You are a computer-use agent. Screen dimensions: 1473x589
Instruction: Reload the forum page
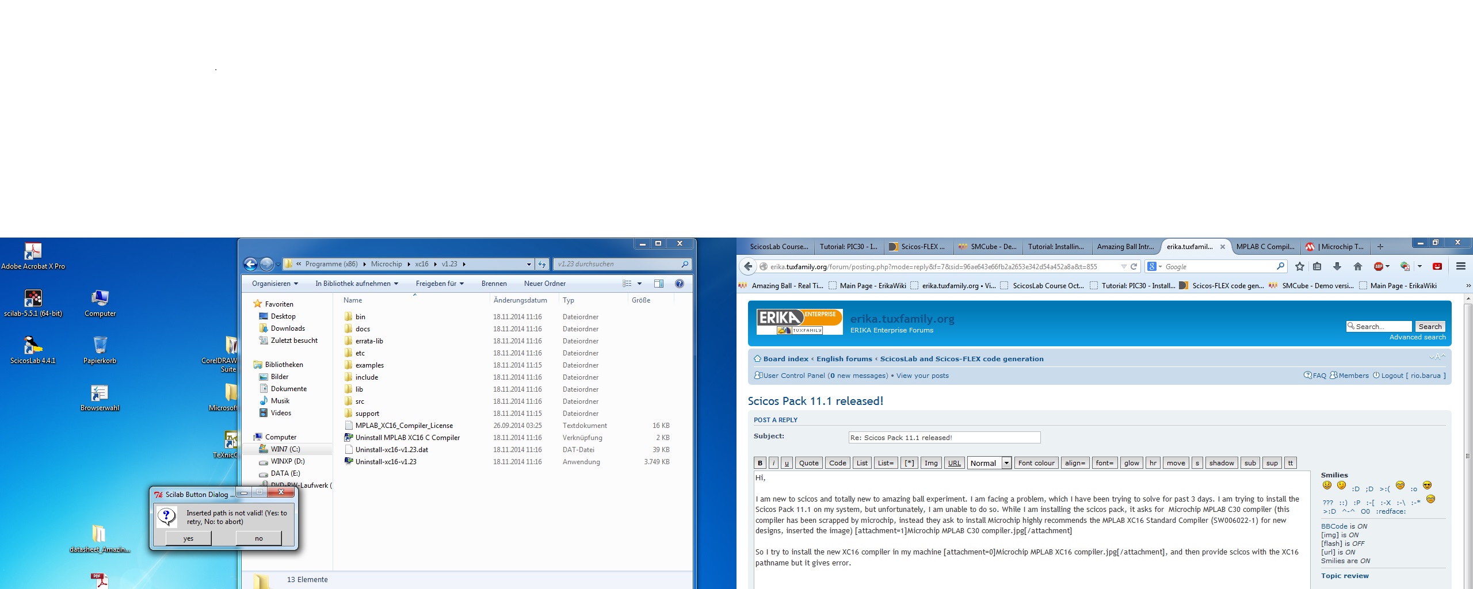1134,266
